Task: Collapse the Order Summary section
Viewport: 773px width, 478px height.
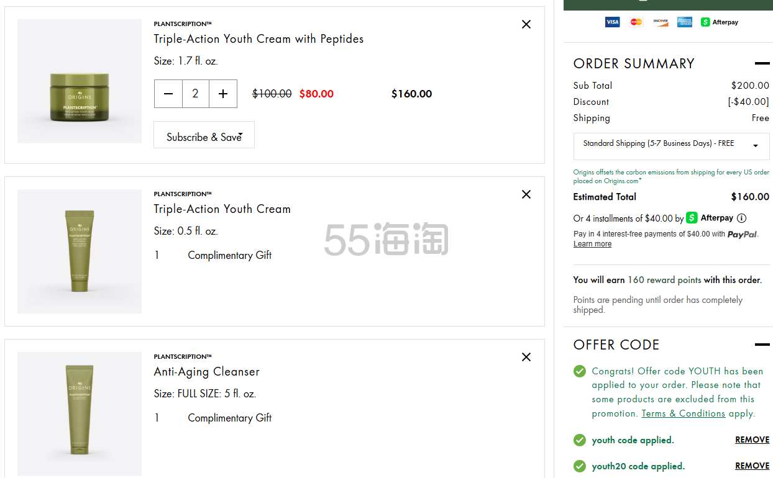Action: point(762,63)
